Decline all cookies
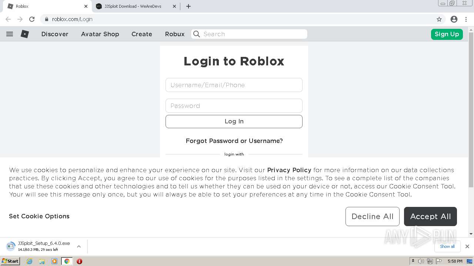Image resolution: width=474 pixels, height=266 pixels. [373, 216]
